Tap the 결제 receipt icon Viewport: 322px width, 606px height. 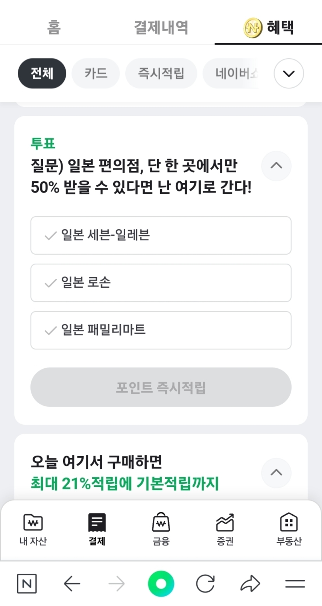(x=97, y=523)
